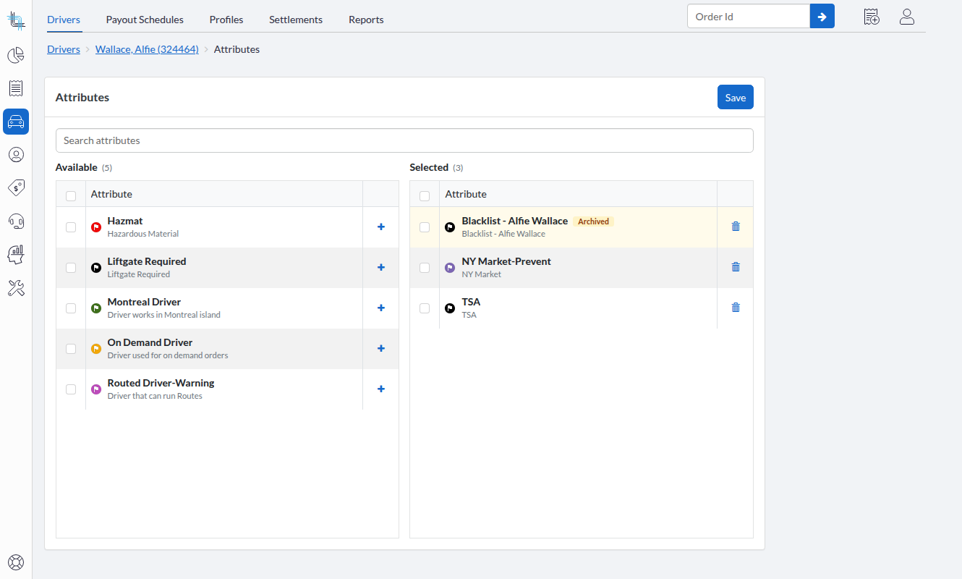This screenshot has width=962, height=579.
Task: Open the lifebuoy help icon
Action: [x=16, y=562]
